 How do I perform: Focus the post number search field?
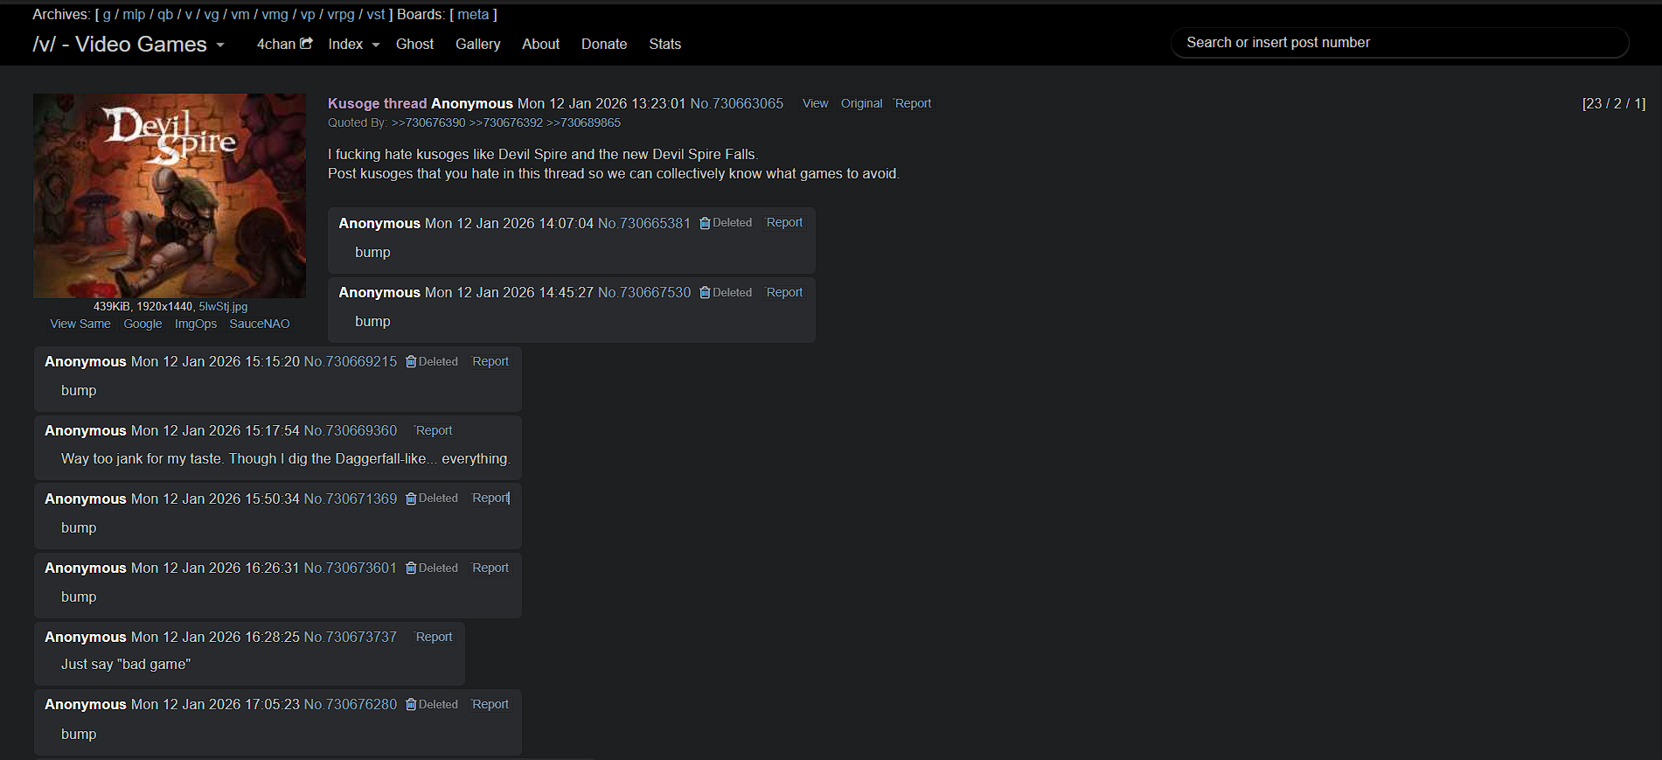pos(1400,43)
